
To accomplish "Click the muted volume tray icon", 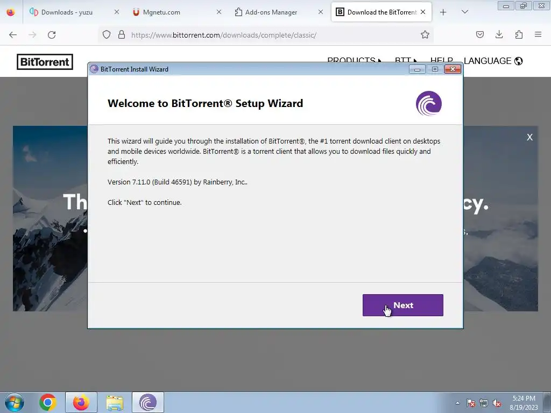I will click(497, 403).
